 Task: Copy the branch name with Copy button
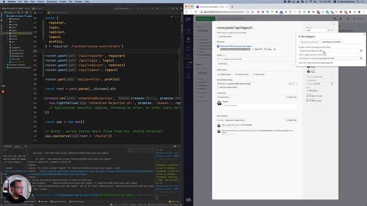click(268, 49)
